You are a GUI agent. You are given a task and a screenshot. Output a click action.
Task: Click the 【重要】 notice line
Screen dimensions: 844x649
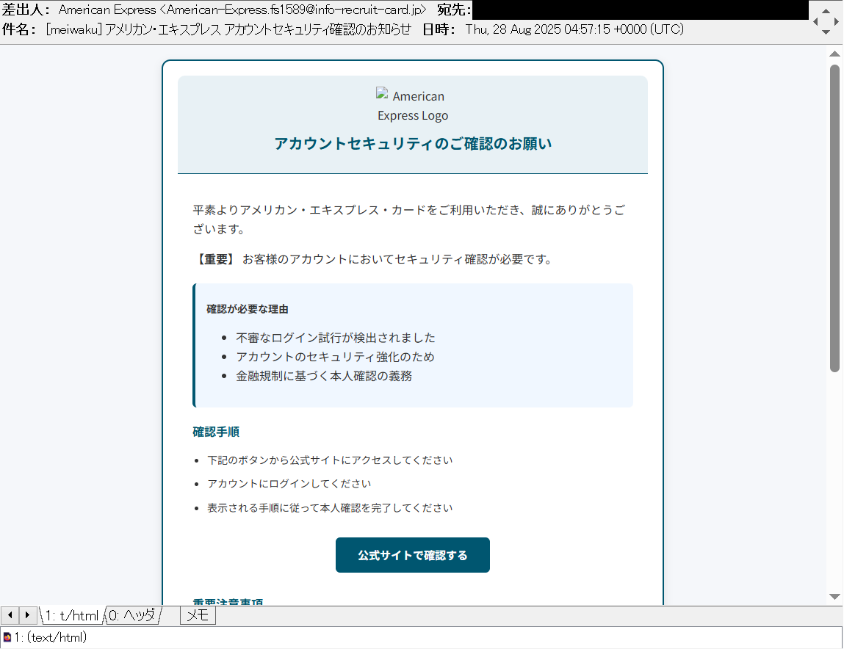372,259
